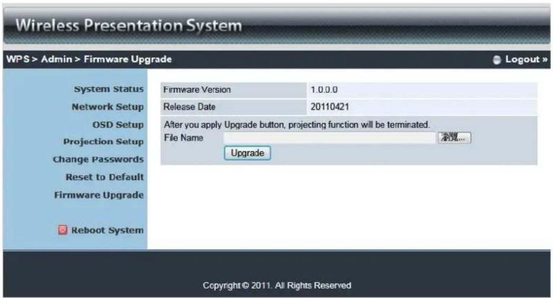Click the Firmware Upgrade breadcrumb text
The image size is (553, 298).
(128, 59)
